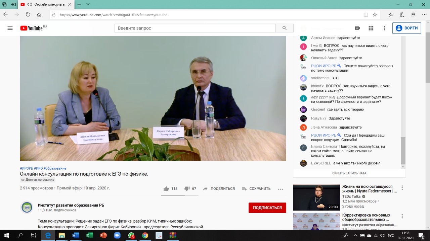The width and height of the screenshot is (430, 241).
Task: Toggle reading view in address bar
Action: pyautogui.click(x=366, y=15)
